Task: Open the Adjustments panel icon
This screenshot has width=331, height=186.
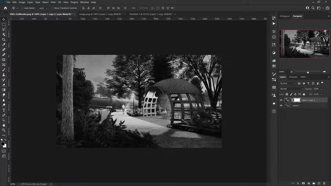Action: coord(274,53)
